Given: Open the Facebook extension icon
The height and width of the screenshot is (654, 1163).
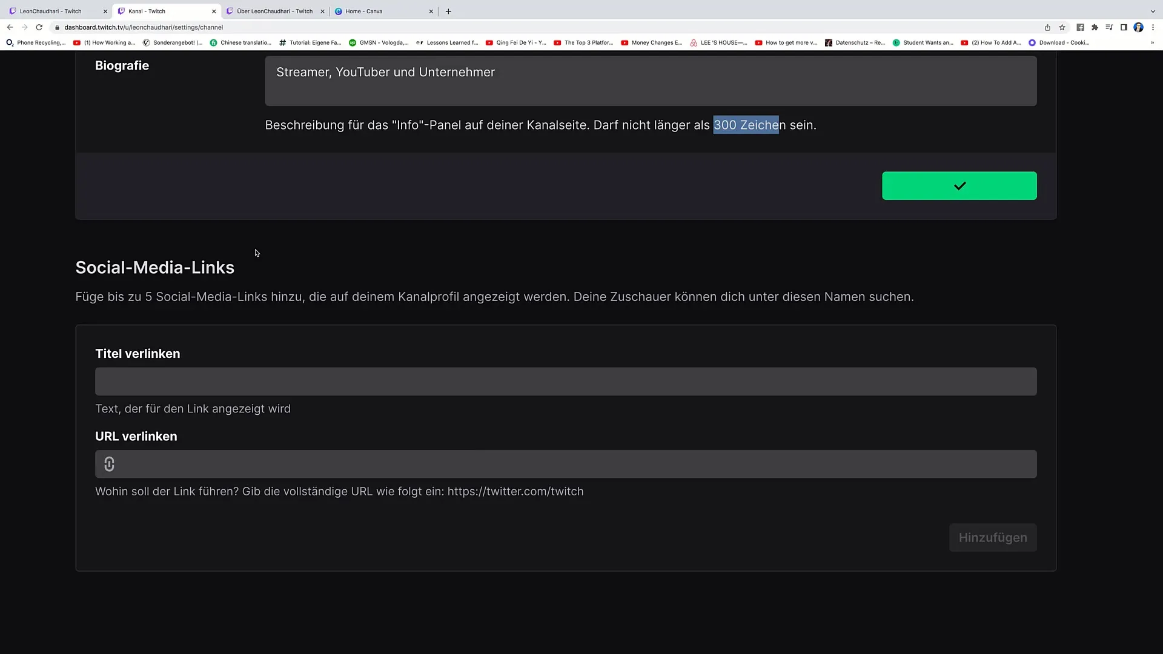Looking at the screenshot, I should (1080, 27).
